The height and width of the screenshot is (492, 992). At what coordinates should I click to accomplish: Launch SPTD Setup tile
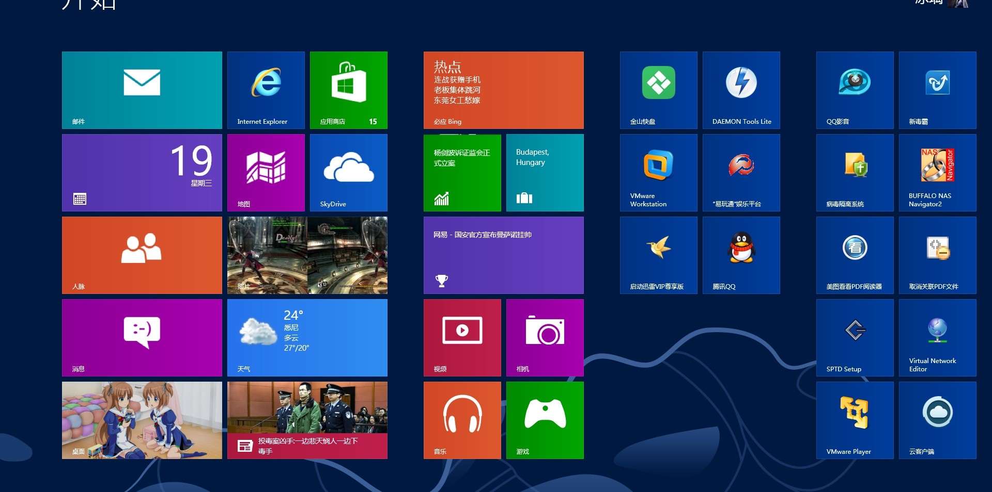click(855, 338)
